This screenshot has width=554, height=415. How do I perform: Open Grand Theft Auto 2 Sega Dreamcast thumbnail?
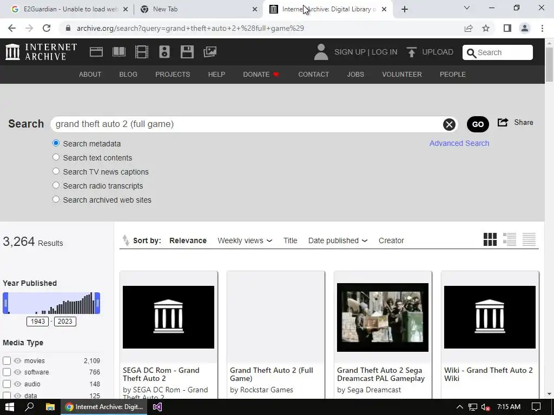(382, 317)
